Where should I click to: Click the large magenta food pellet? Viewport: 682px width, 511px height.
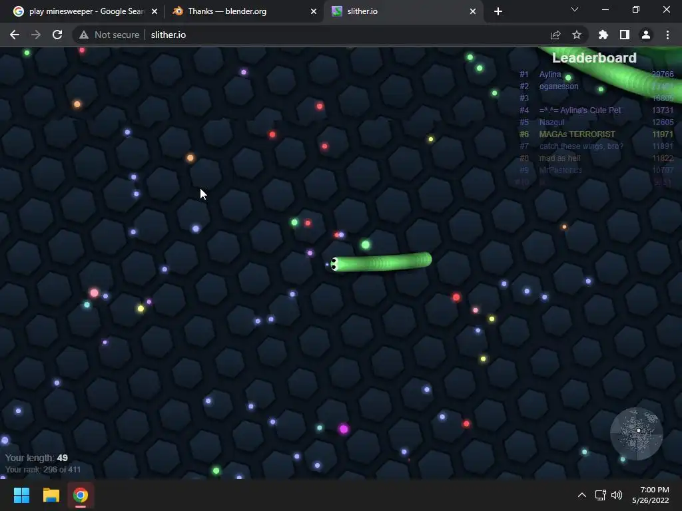pyautogui.click(x=344, y=429)
